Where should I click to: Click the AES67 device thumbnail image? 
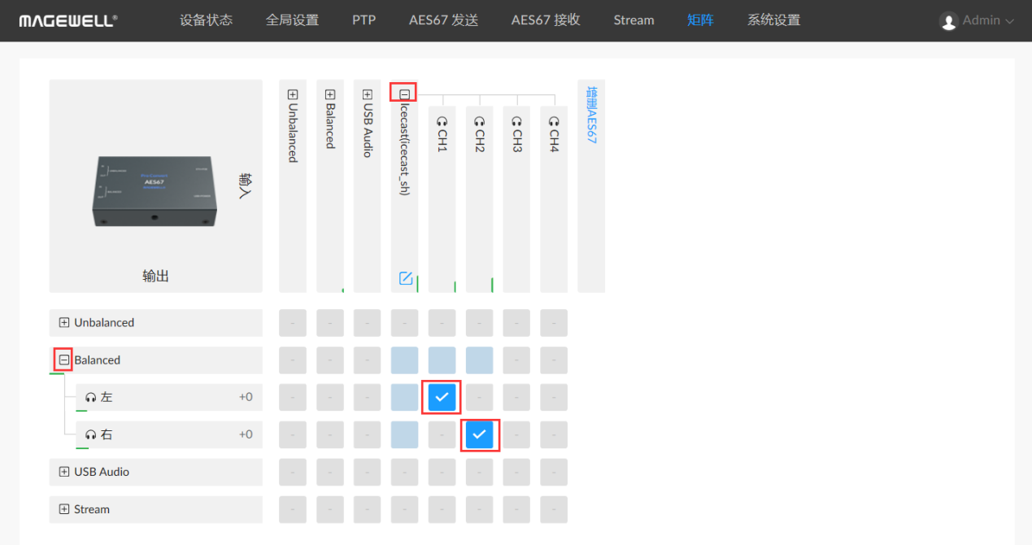point(155,190)
